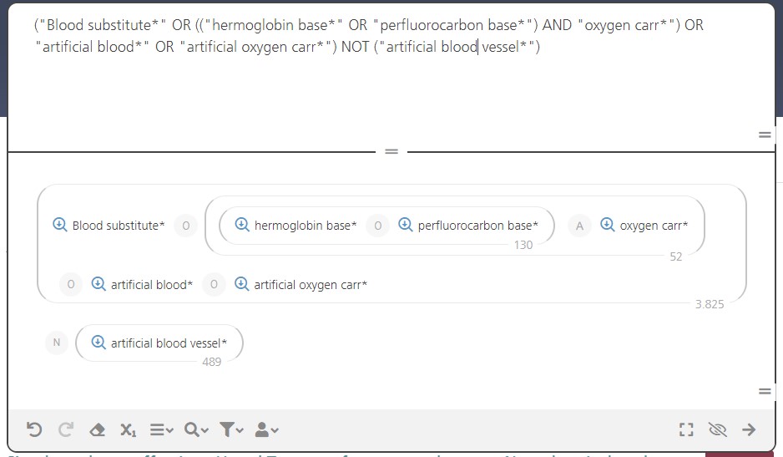
Task: Expand the filter funnel dropdown
Action: point(231,429)
